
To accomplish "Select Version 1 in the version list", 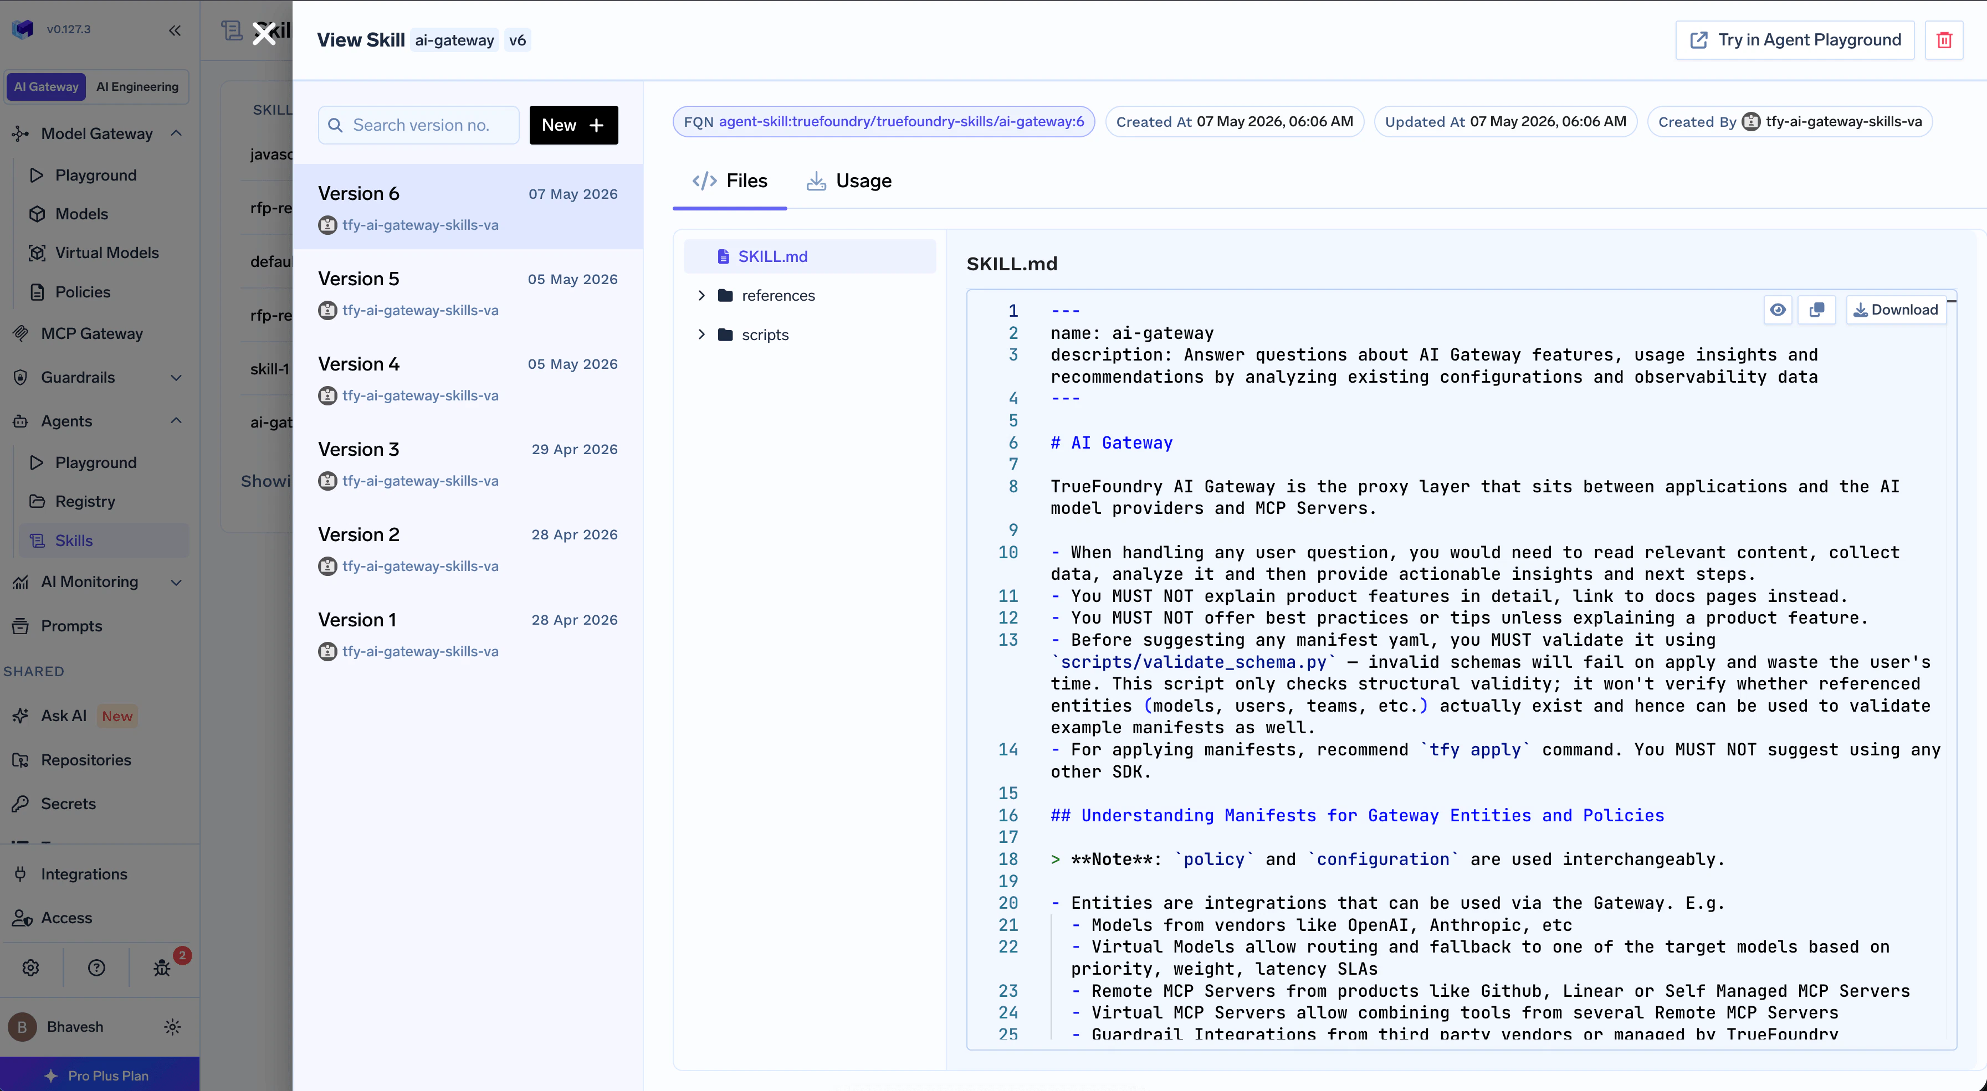I will [468, 633].
